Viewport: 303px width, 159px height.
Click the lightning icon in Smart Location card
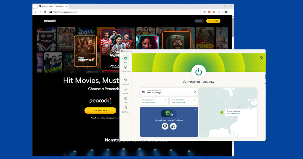pos(166,100)
